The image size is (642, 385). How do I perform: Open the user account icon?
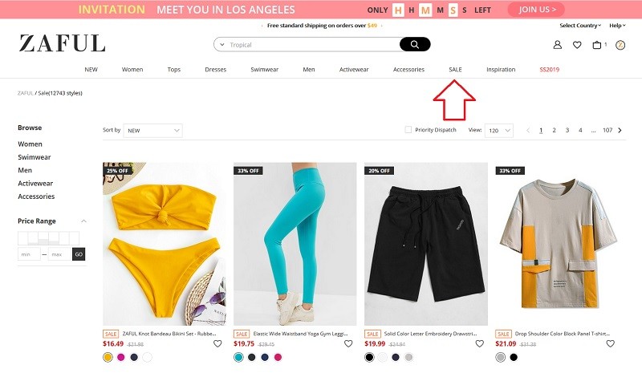click(x=557, y=45)
